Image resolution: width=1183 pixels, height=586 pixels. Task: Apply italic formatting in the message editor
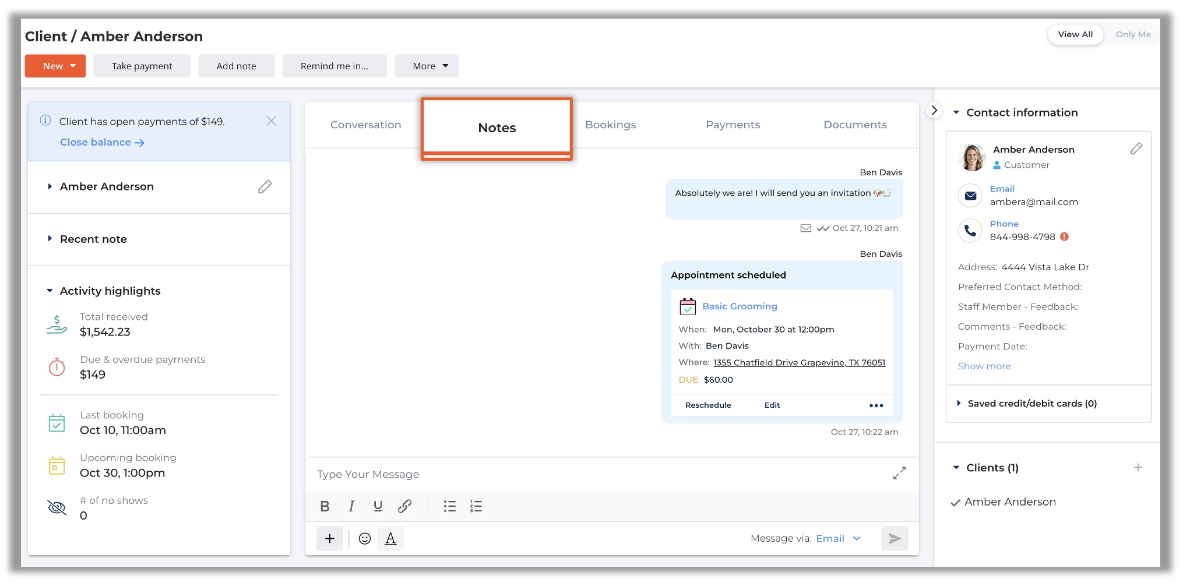pyautogui.click(x=351, y=506)
